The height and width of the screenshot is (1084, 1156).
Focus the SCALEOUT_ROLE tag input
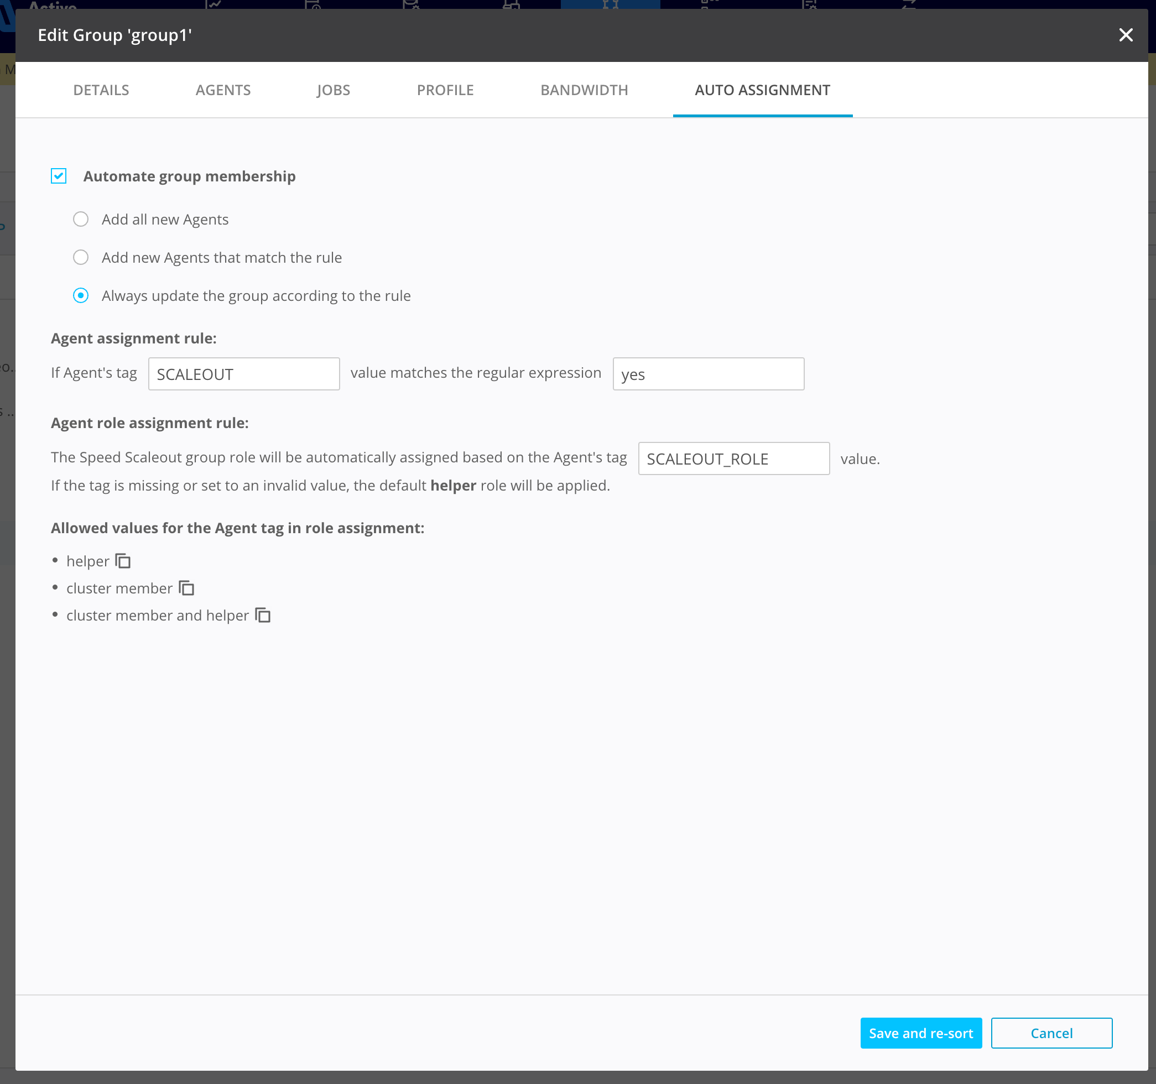[x=733, y=459]
